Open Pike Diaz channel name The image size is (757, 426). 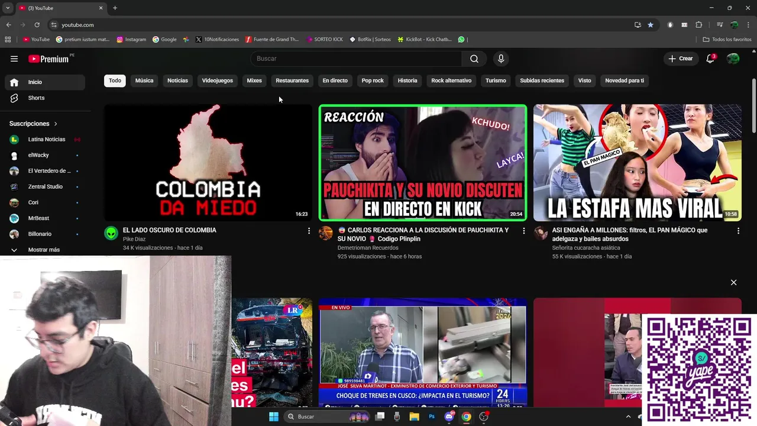(x=134, y=239)
